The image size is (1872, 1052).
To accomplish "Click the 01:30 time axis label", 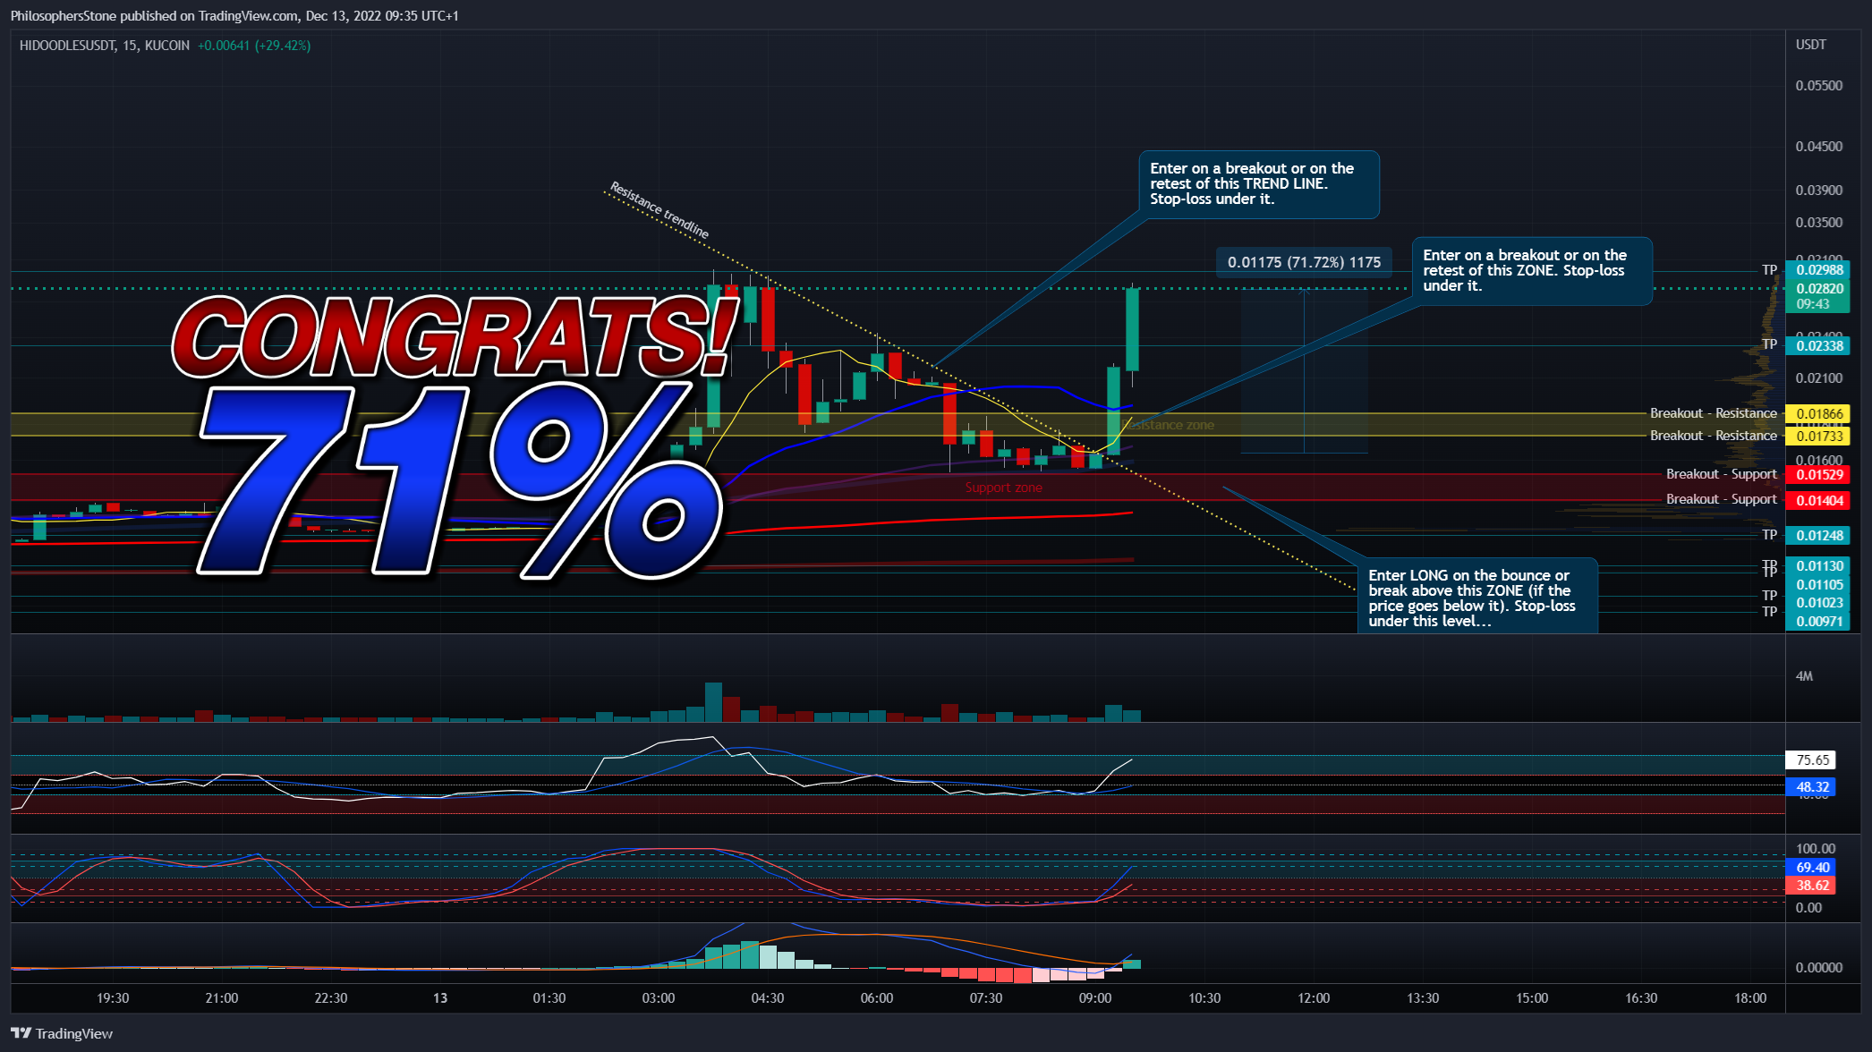I will click(x=549, y=998).
